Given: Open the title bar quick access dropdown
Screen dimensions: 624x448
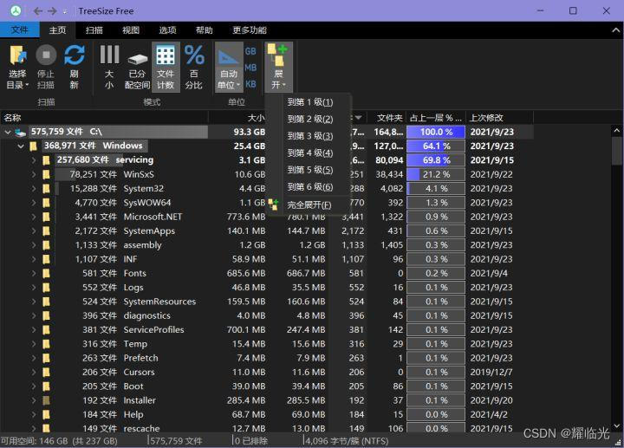Looking at the screenshot, I should (x=65, y=11).
